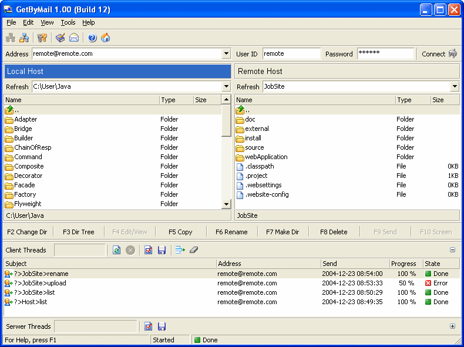Click F5 Copy button
Screen dimensions: 464x347
point(180,232)
